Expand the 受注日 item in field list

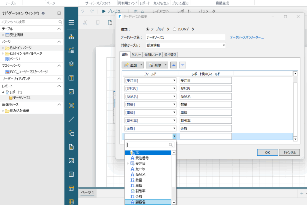128,163
